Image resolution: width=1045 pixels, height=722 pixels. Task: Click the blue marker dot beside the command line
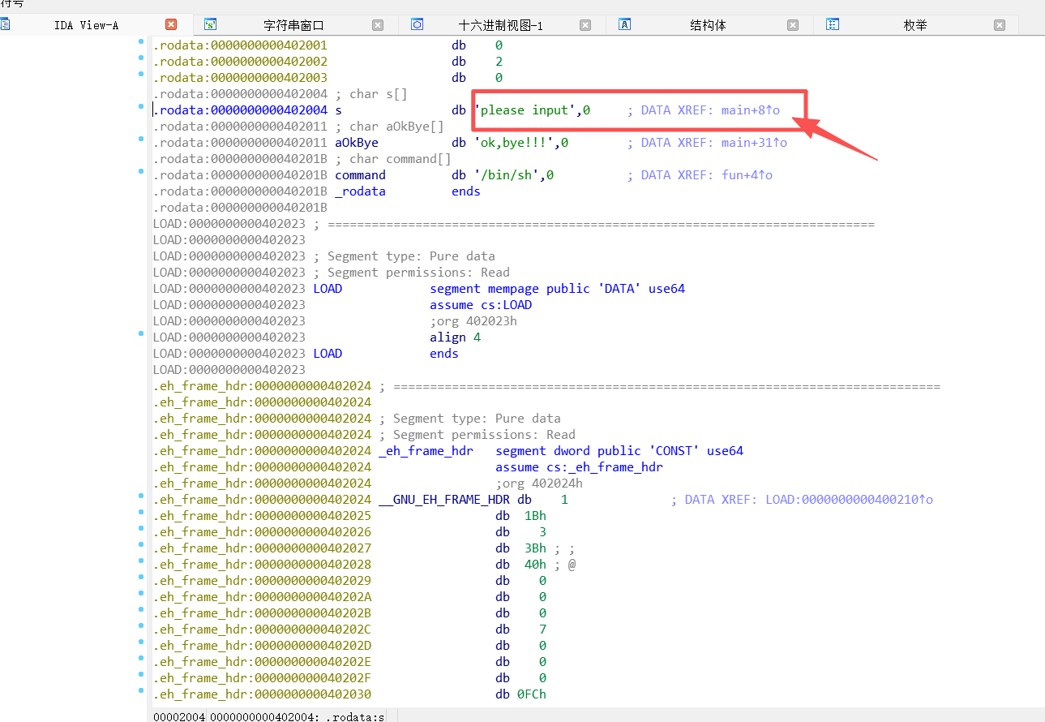(x=141, y=171)
